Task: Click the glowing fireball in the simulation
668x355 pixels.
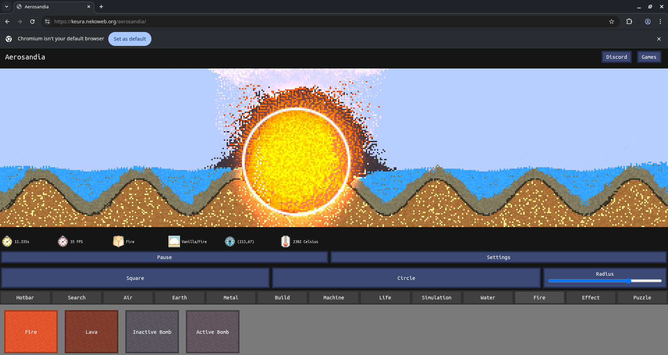Action: (296, 161)
